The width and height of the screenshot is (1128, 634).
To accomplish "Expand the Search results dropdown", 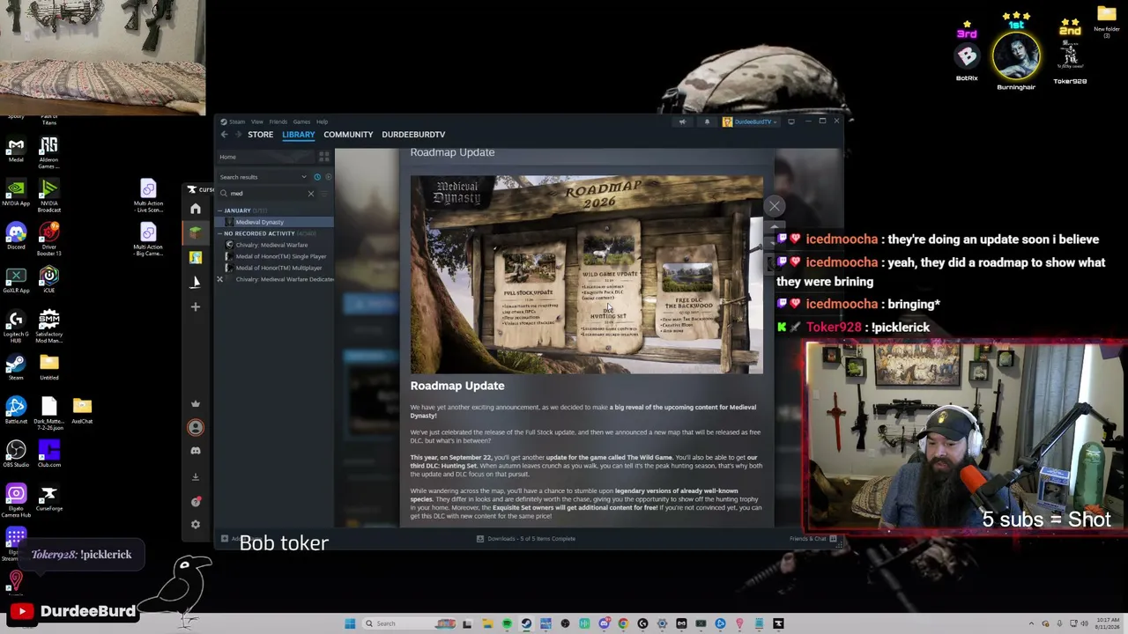I will click(263, 177).
